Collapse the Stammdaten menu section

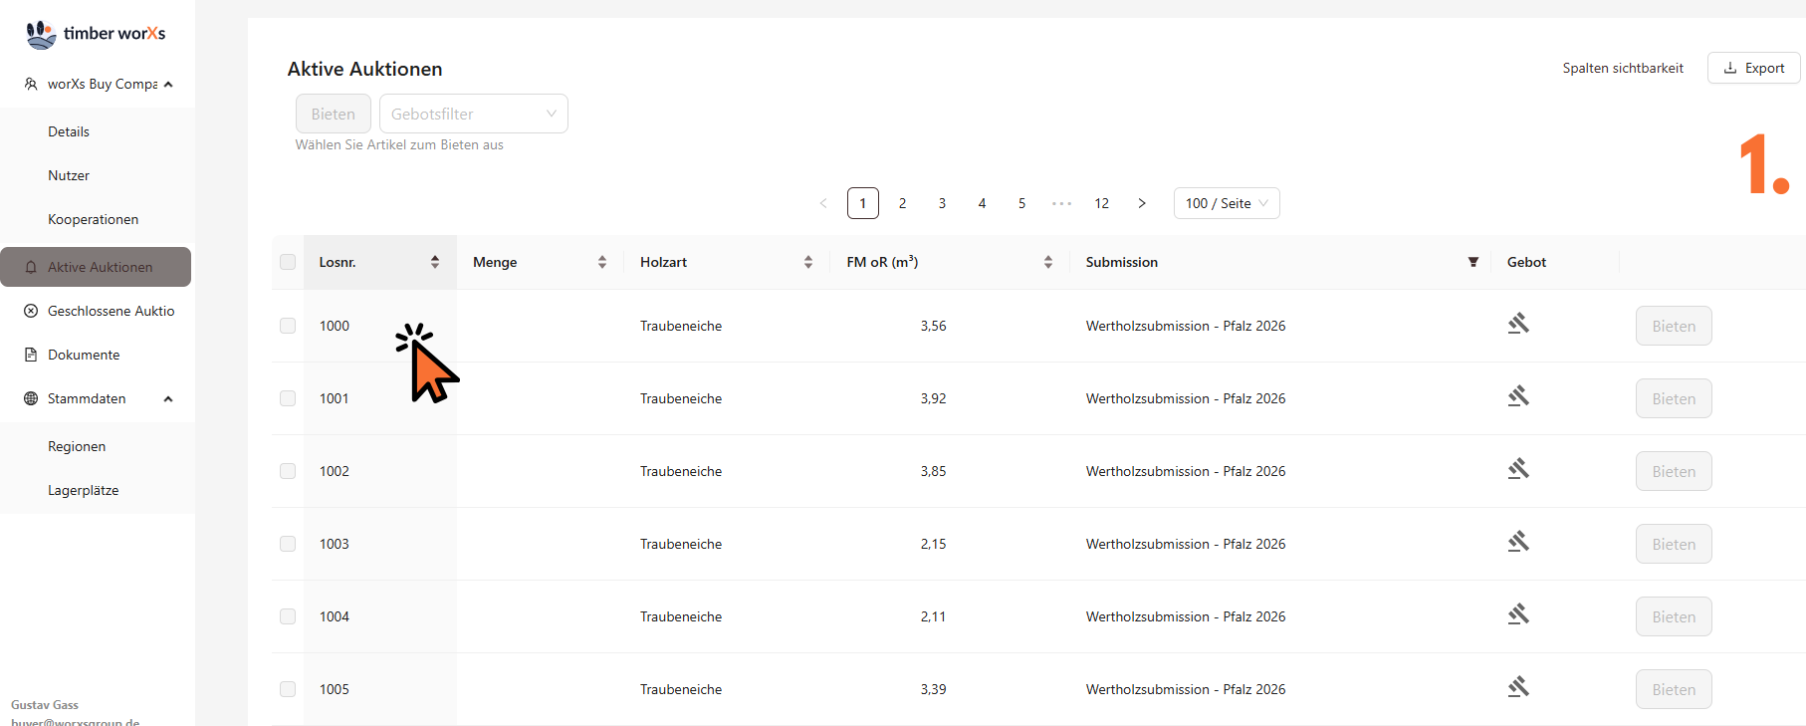168,398
